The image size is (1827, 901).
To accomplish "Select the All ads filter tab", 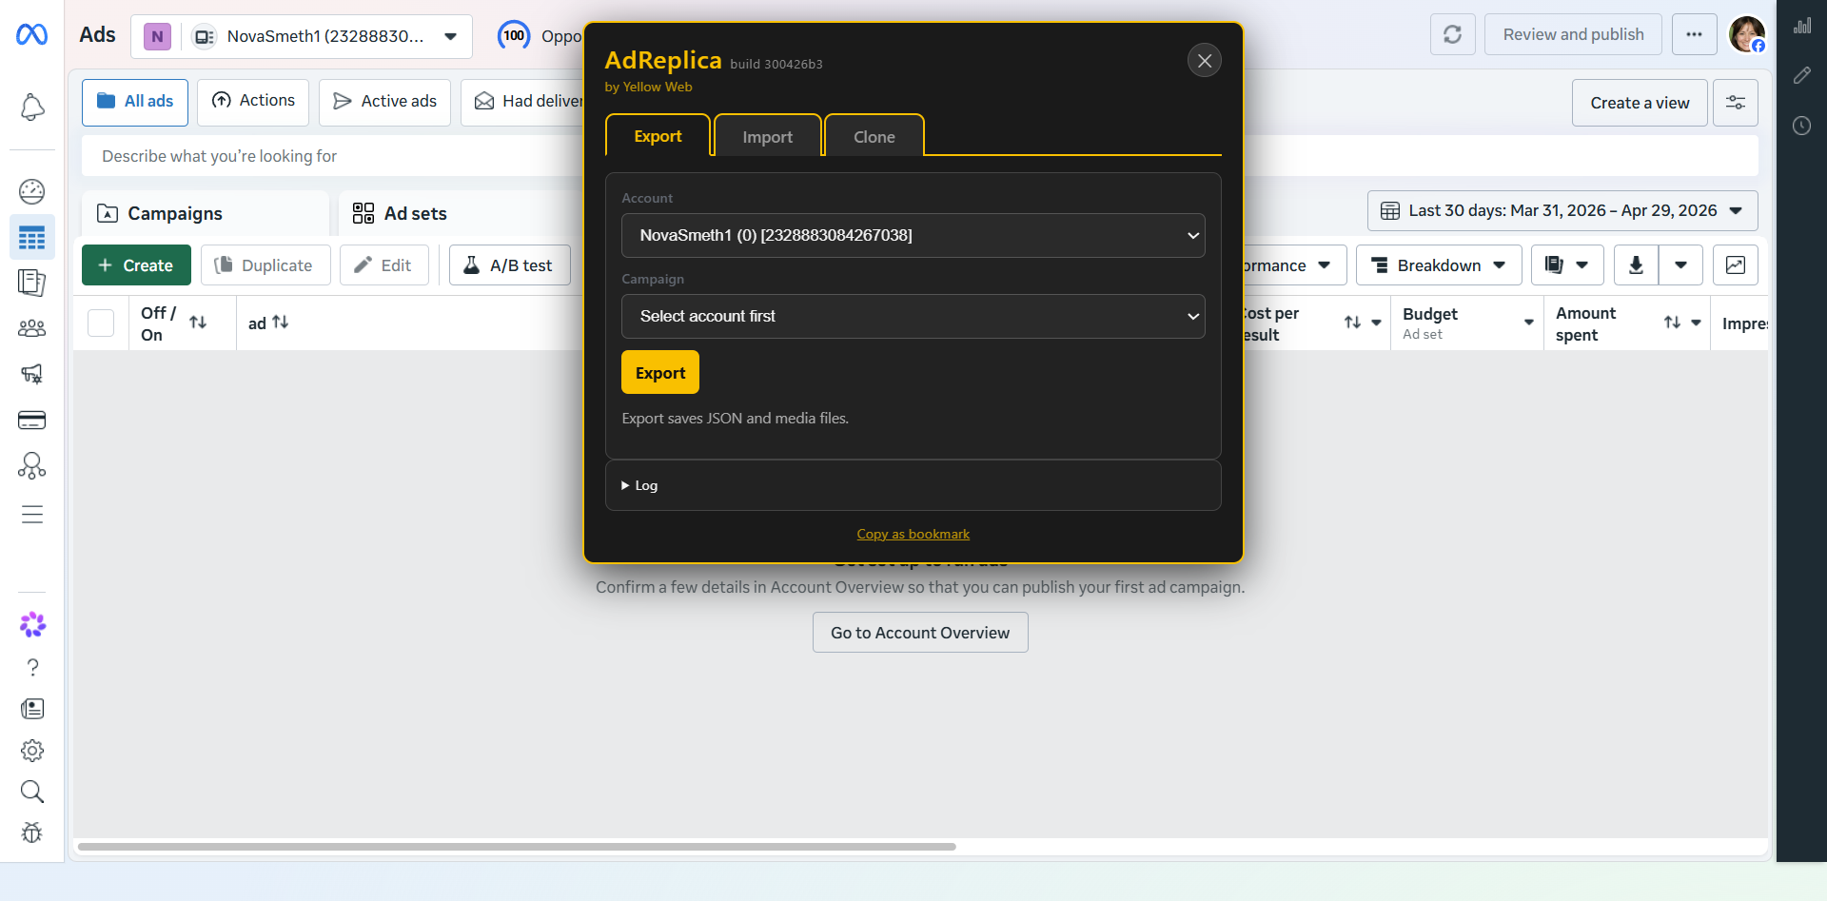I will tap(135, 102).
